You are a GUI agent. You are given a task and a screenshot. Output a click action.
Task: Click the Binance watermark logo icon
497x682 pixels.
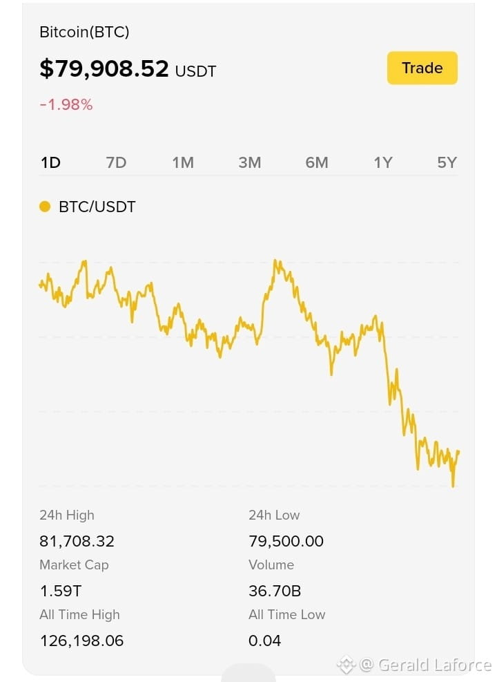point(347,665)
